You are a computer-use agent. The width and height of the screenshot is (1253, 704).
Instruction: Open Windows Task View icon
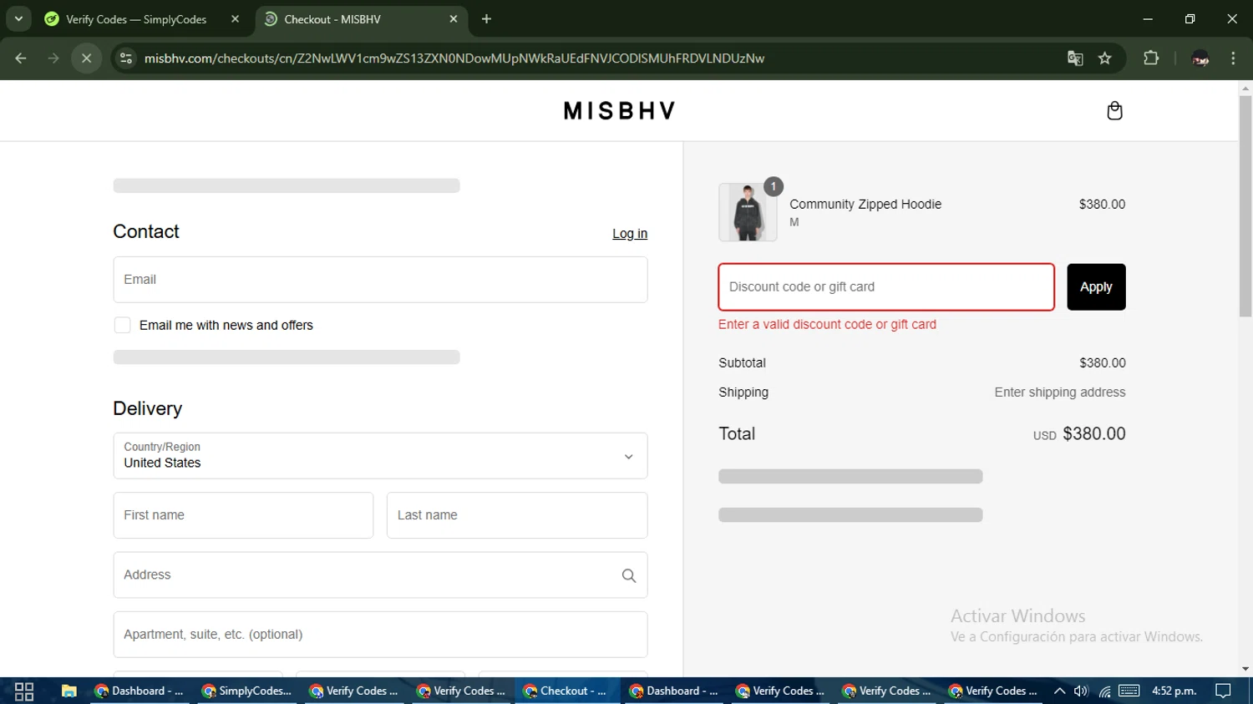point(24,691)
